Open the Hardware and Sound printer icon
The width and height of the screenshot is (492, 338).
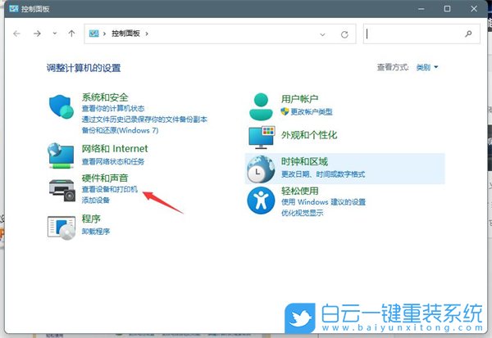[x=62, y=191]
